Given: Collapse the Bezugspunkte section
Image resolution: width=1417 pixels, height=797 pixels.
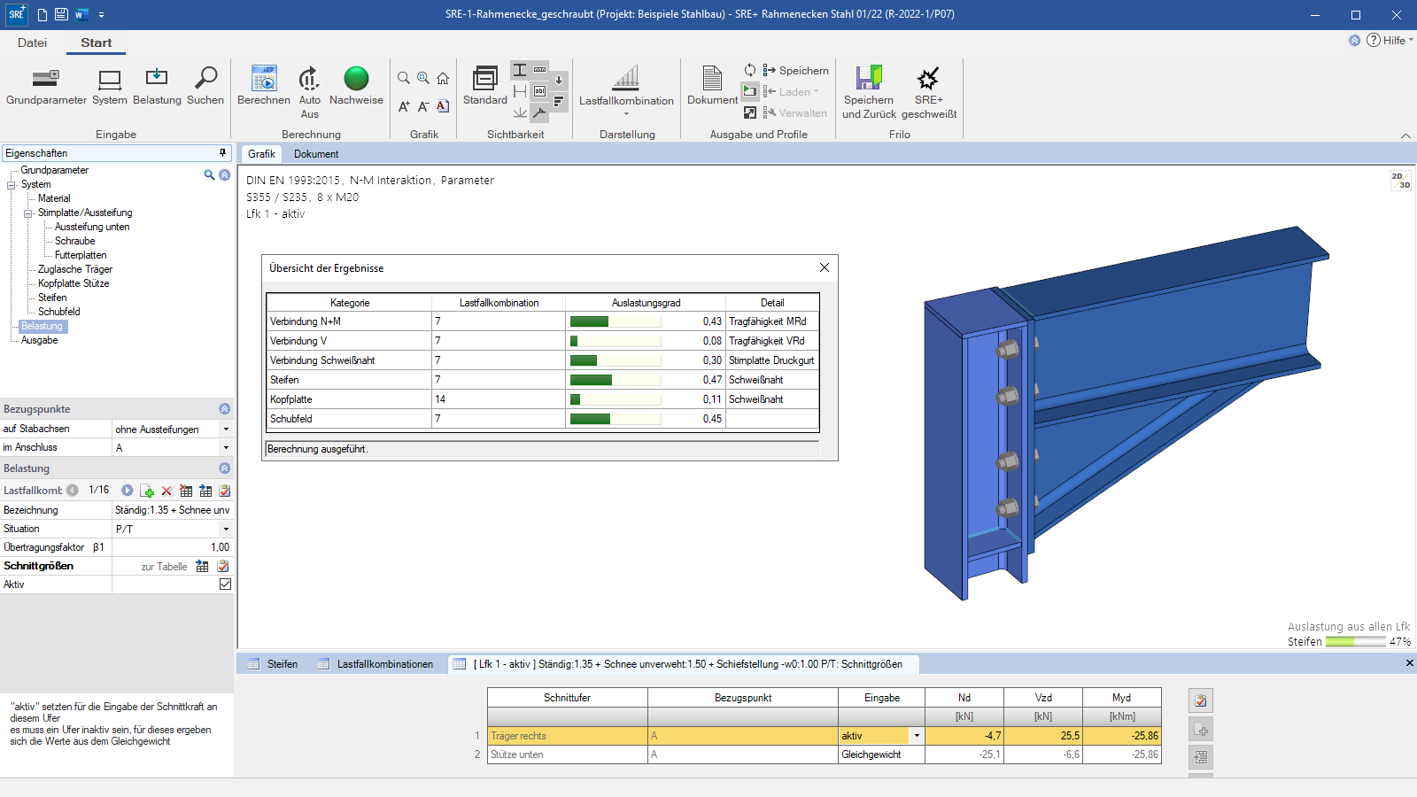Looking at the screenshot, I should coord(224,409).
